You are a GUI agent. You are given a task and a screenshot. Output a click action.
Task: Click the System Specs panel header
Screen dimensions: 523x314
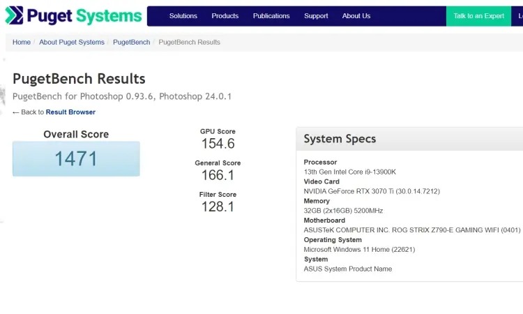point(409,139)
